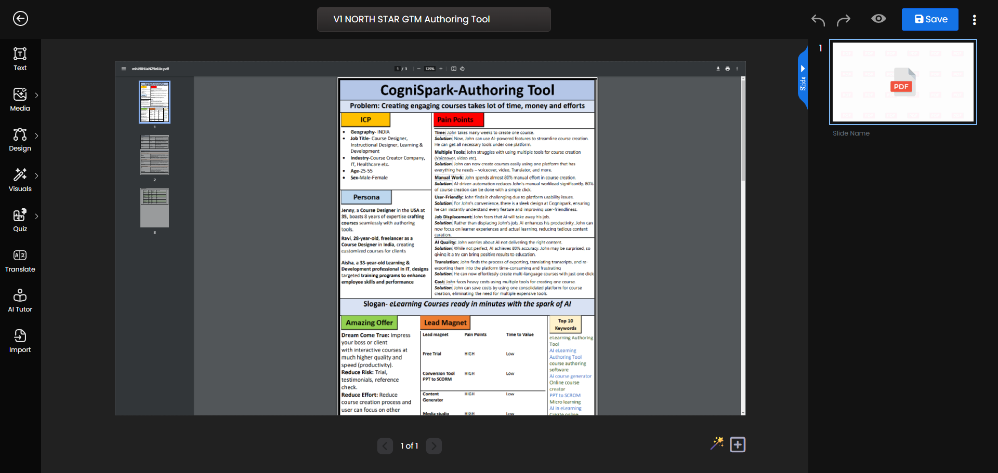This screenshot has height=473, width=998.
Task: Redo the last action
Action: (x=844, y=20)
